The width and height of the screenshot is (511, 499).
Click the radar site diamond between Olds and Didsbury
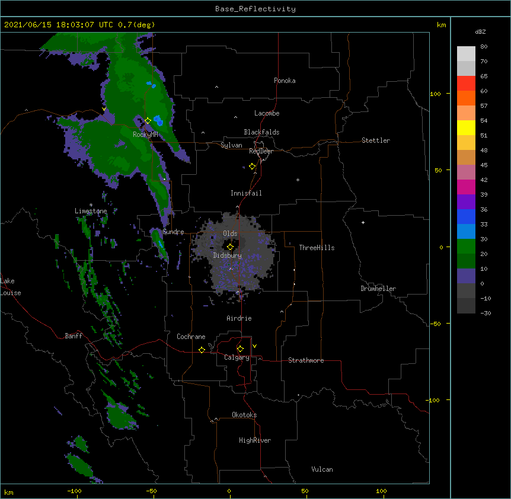point(230,247)
